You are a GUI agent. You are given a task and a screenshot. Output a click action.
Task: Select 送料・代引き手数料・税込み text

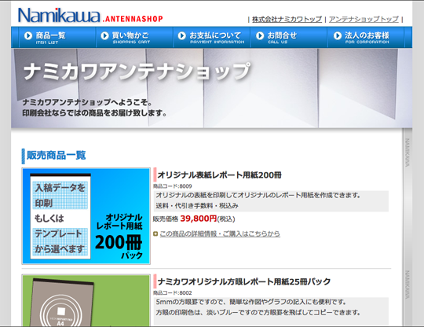(197, 206)
